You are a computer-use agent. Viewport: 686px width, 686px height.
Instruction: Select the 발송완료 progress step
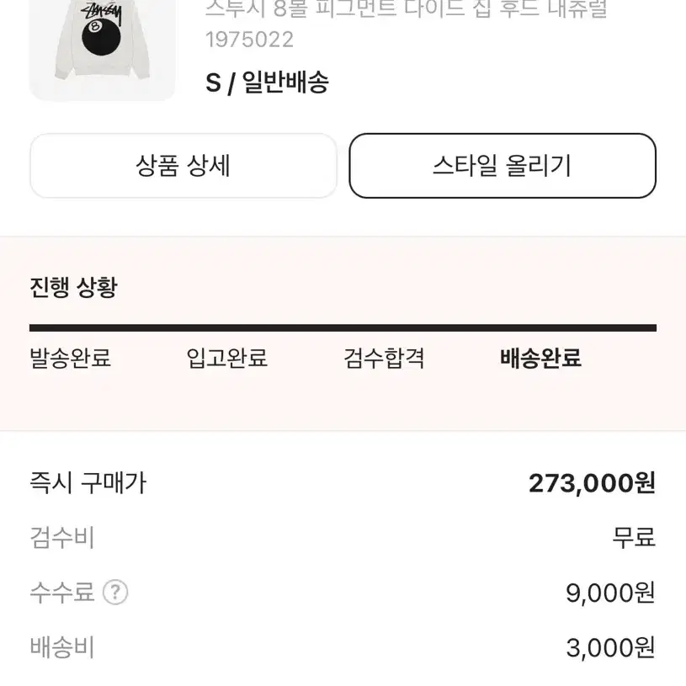[70, 358]
